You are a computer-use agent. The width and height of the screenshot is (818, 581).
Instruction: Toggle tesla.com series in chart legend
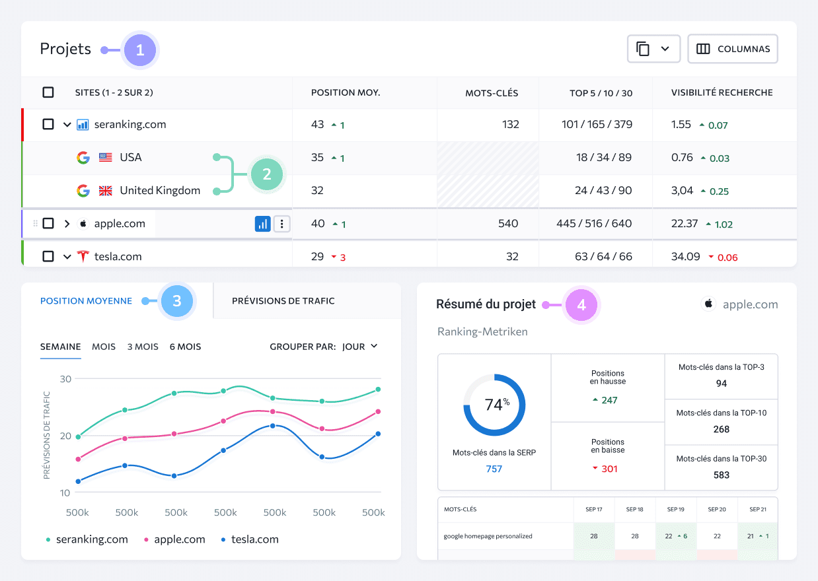point(250,539)
